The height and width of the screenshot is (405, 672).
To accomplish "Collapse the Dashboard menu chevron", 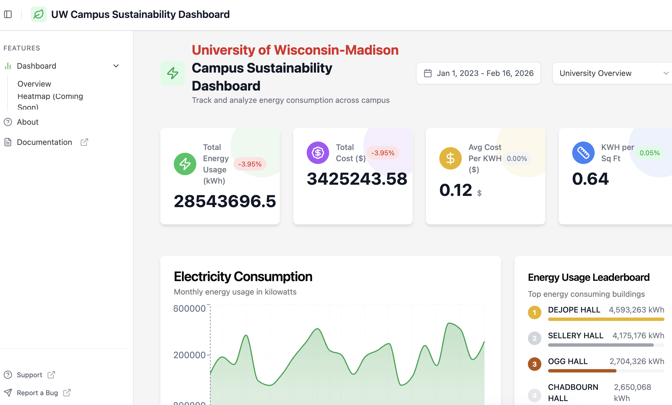I will click(116, 66).
